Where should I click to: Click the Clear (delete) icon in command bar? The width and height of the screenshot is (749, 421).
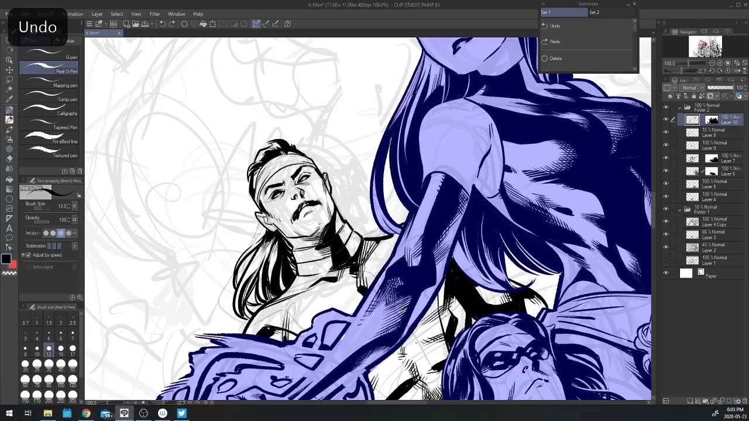coord(184,24)
